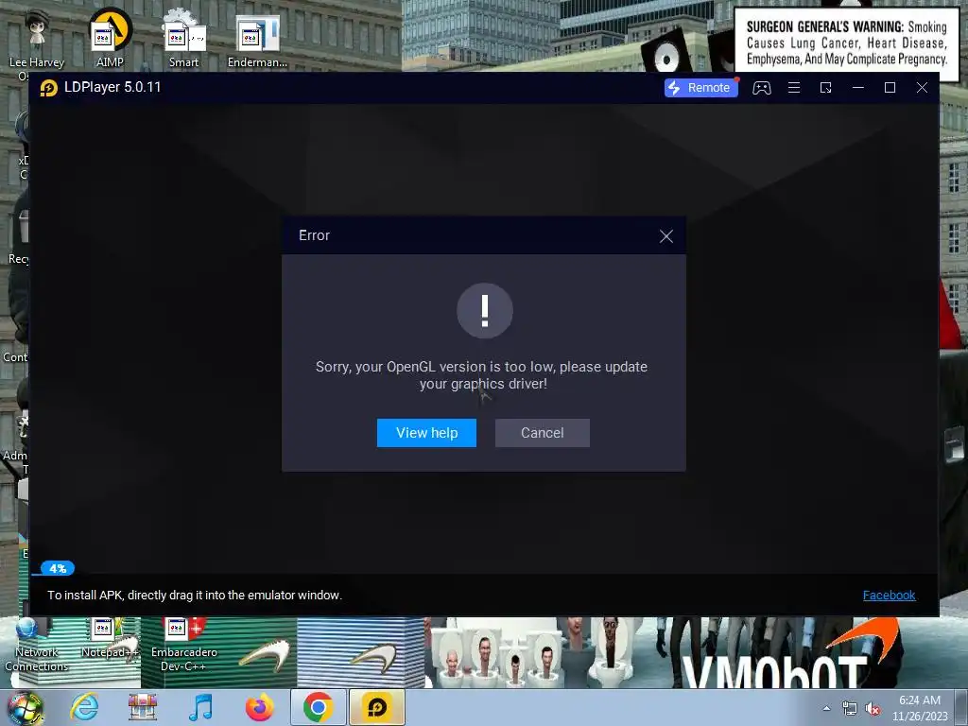Screen dimensions: 968x726
Task: Select the Network Connections desktop icon
Action: (x=36, y=646)
